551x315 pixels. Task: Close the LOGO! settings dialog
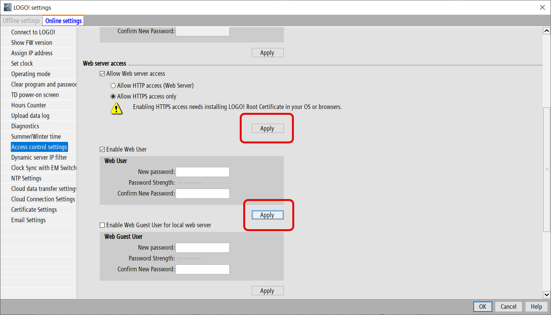pyautogui.click(x=542, y=7)
